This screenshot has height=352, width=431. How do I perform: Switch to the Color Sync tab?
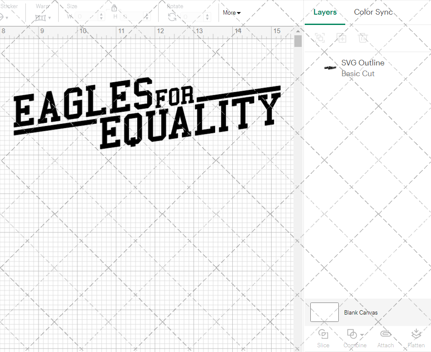(x=373, y=12)
